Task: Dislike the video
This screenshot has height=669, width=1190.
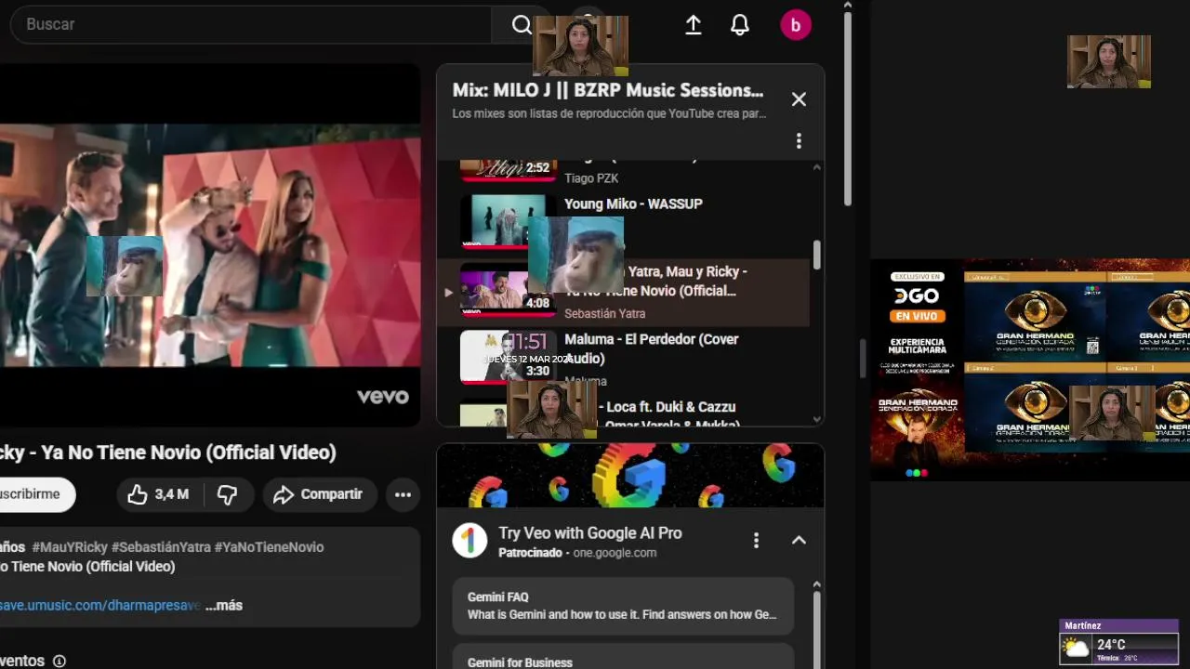Action: tap(227, 494)
